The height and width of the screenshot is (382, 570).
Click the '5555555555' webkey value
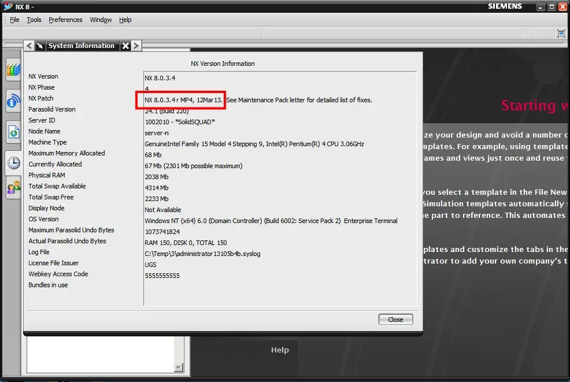162,276
